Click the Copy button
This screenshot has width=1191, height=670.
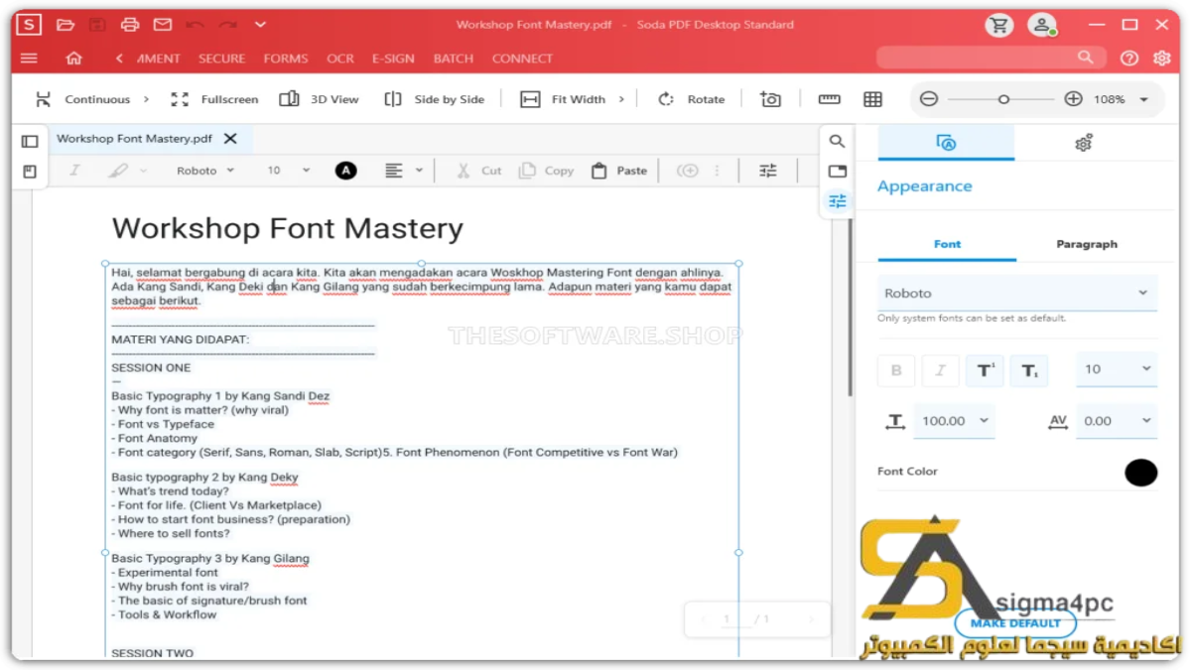click(546, 171)
